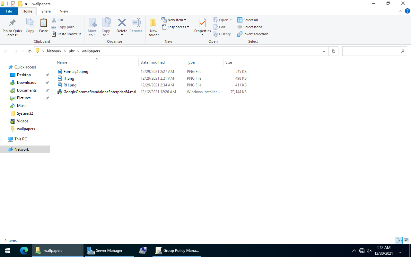This screenshot has width=411, height=257.
Task: Open the Properties ribbon button
Action: [x=202, y=24]
